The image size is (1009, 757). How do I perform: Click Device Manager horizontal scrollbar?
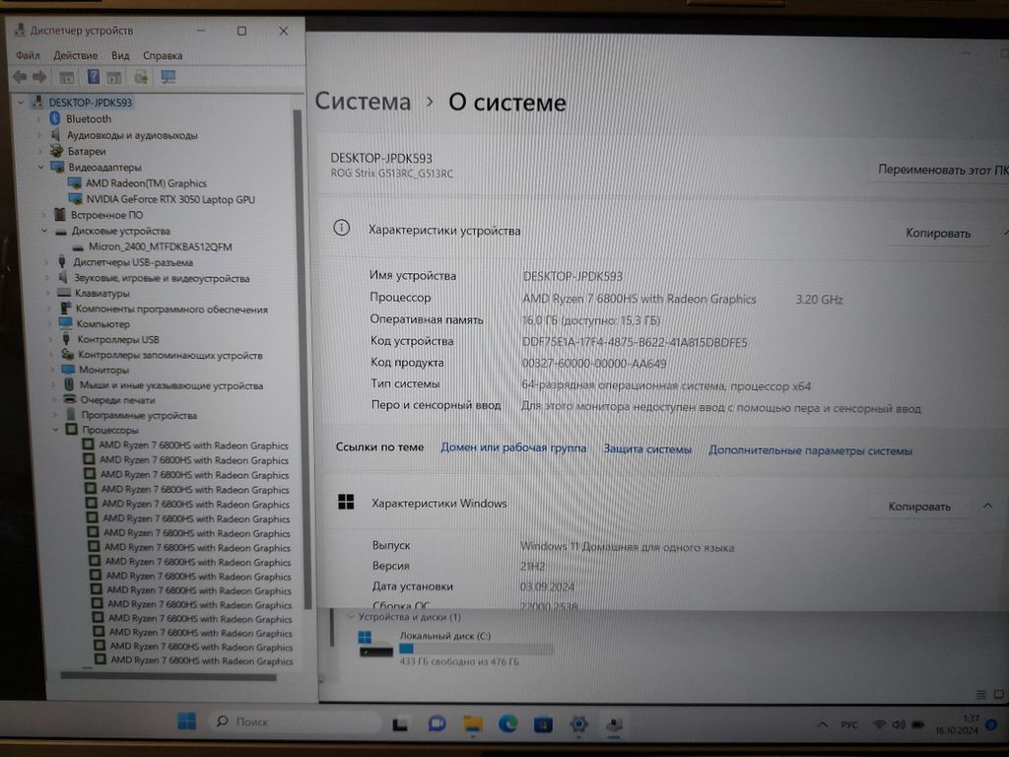[x=168, y=676]
